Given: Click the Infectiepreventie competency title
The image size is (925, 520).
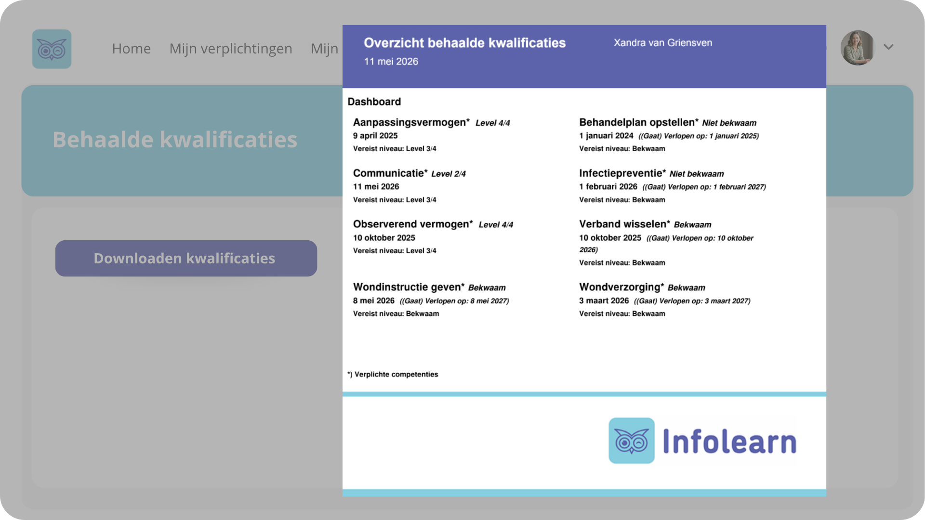Looking at the screenshot, I should coord(622,173).
